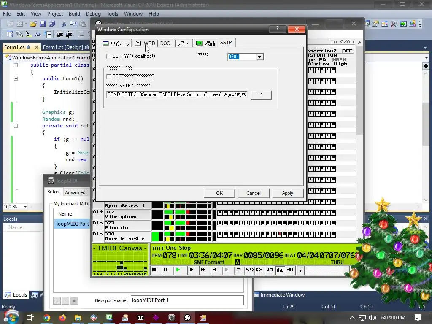Switch to the ウィンドウ tab
Image resolution: width=432 pixels, height=324 pixels.
[x=116, y=43]
